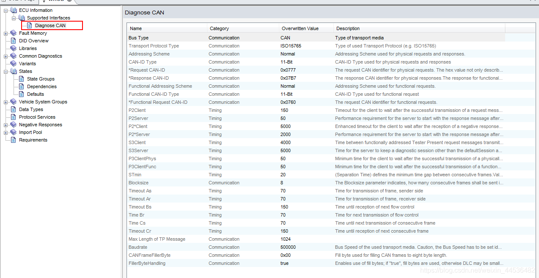Collapse the ECU Information tree node
This screenshot has width=539, height=278.
(5, 10)
